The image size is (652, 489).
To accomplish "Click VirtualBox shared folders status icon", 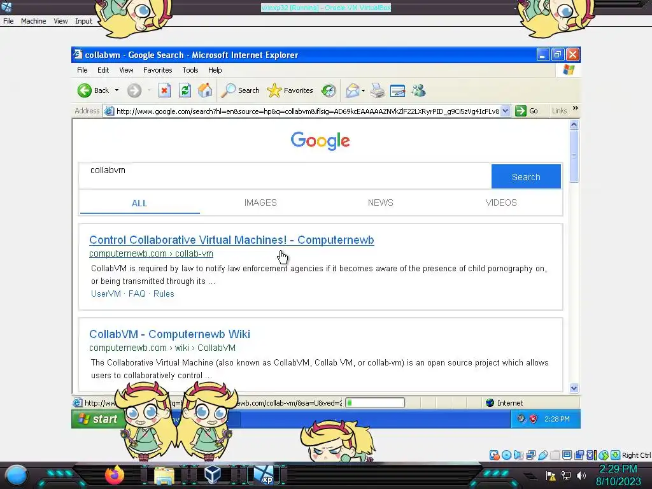I will (555, 455).
